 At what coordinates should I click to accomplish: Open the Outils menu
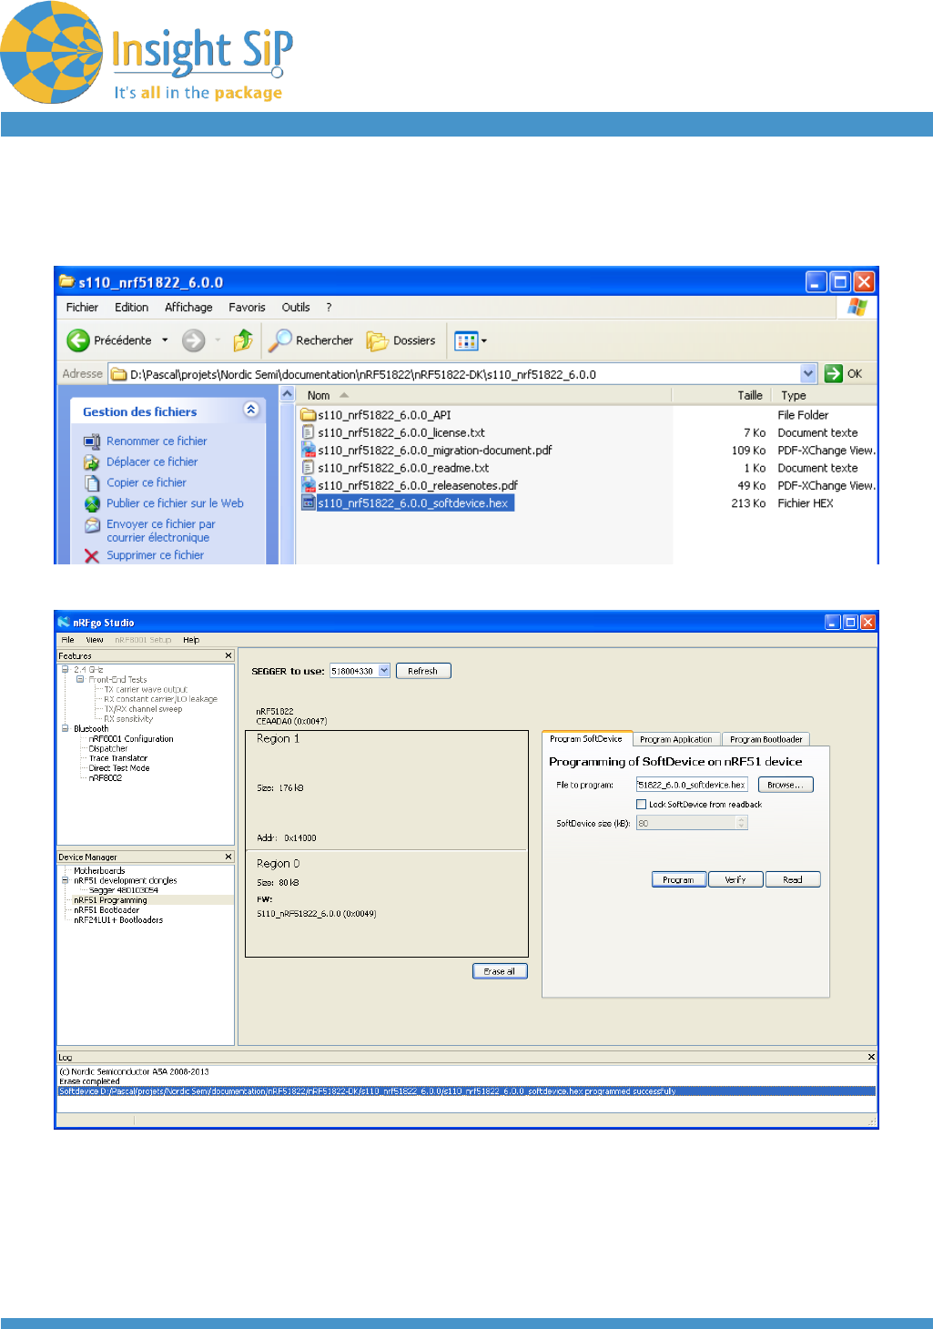click(x=296, y=308)
